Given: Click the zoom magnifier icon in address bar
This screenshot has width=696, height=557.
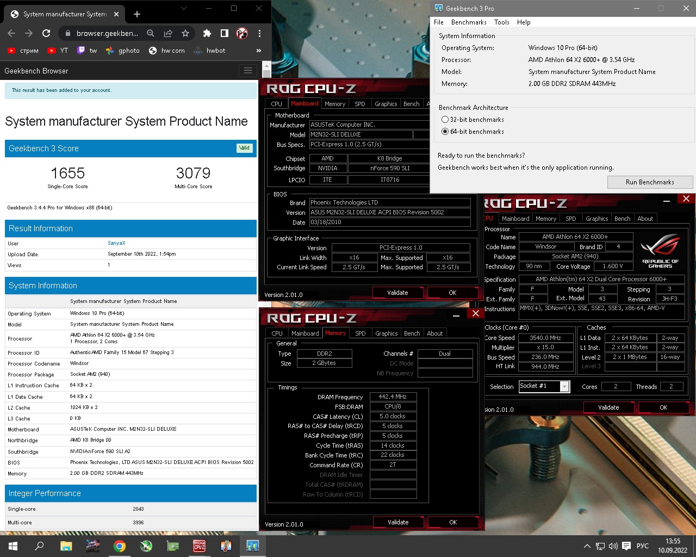Looking at the screenshot, I should [151, 33].
